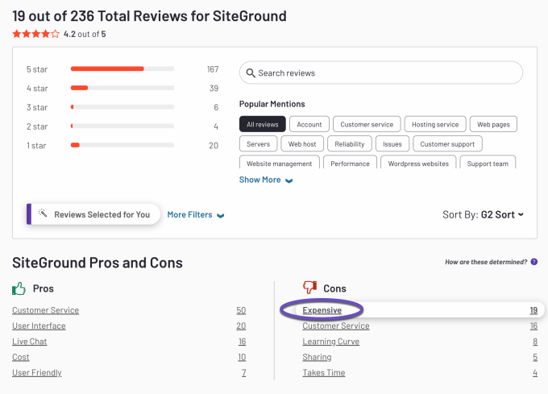Click How are these determined link
The image size is (548, 394).
coord(486,263)
